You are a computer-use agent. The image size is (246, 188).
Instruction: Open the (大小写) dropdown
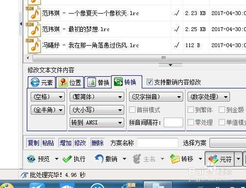click(x=97, y=110)
